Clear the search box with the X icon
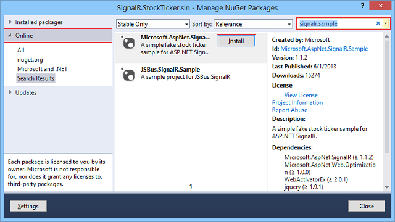The width and height of the screenshot is (395, 222). click(x=378, y=23)
